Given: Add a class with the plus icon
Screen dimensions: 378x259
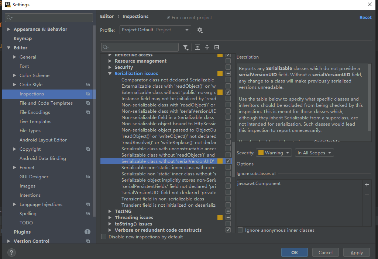Looking at the screenshot, I should tap(367, 185).
